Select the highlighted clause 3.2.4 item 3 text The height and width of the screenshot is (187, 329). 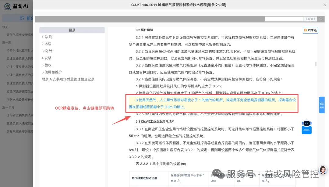tap(212, 103)
